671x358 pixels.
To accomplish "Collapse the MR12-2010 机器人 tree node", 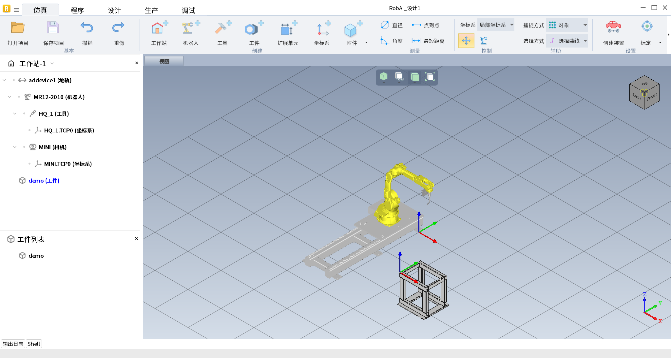I will point(10,97).
